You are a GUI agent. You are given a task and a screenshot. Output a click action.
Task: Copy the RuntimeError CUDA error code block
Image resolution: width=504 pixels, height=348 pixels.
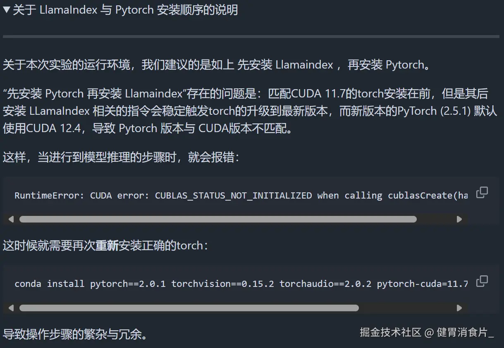click(x=482, y=192)
